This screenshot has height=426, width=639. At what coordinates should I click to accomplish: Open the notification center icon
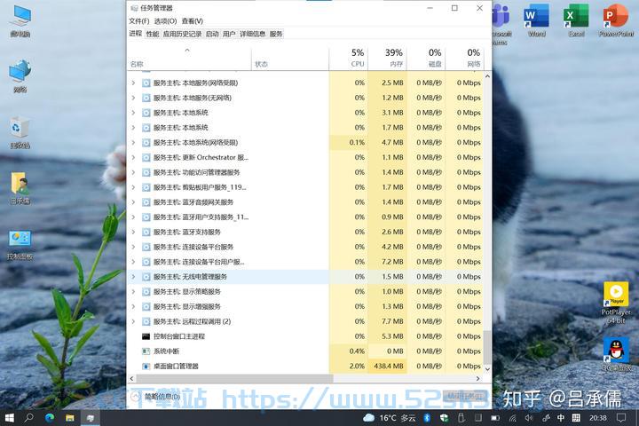621,418
